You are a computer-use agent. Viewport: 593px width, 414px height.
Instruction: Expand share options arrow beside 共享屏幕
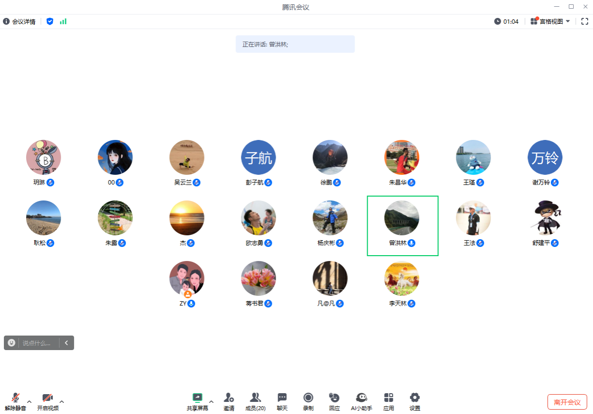[211, 401]
